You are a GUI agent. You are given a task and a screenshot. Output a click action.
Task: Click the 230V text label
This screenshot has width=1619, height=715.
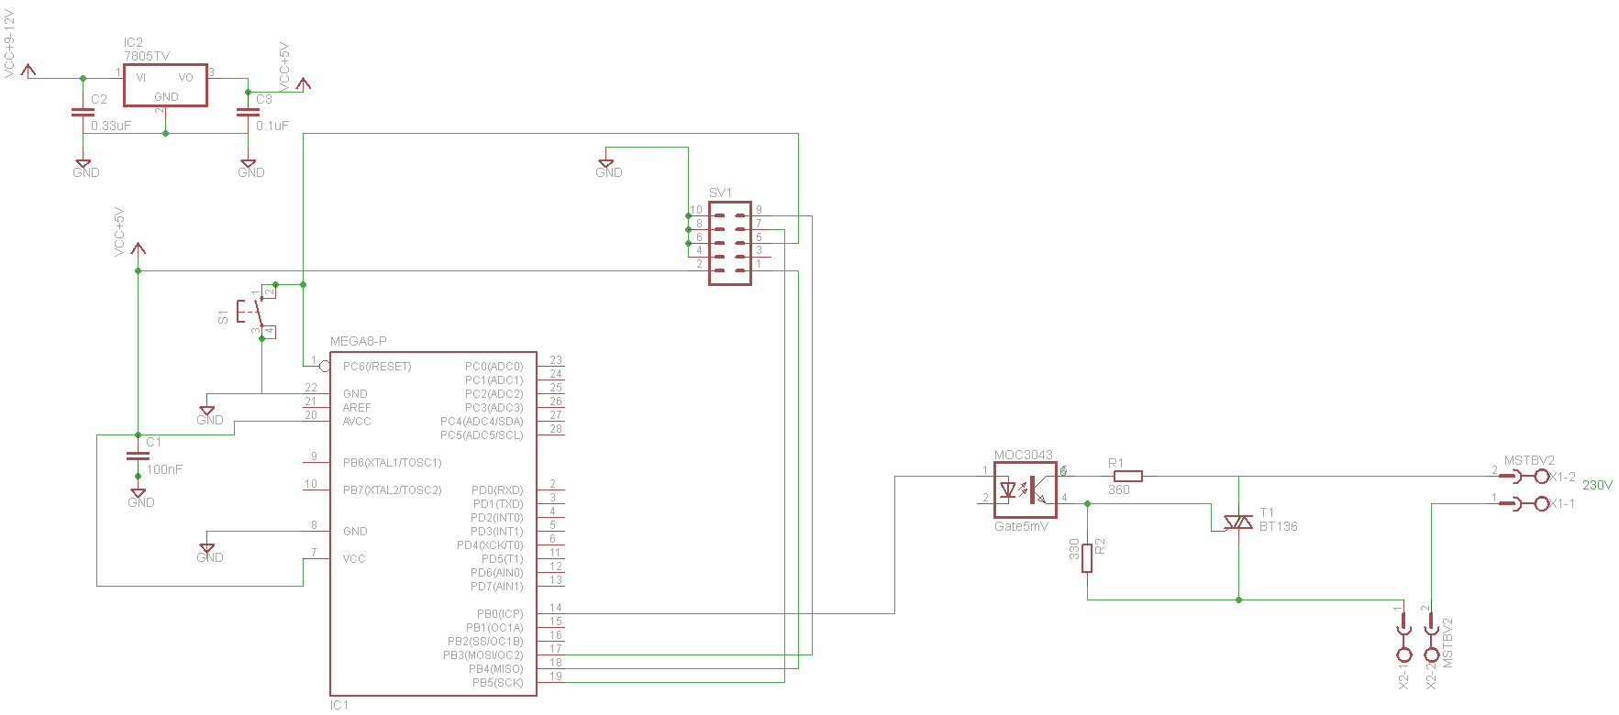pos(1597,485)
